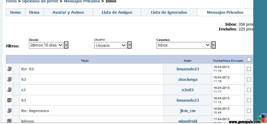Screen dimensions: 267x124
Task: Open the Carpetas Inbox dropdown
Action: pos(183,45)
